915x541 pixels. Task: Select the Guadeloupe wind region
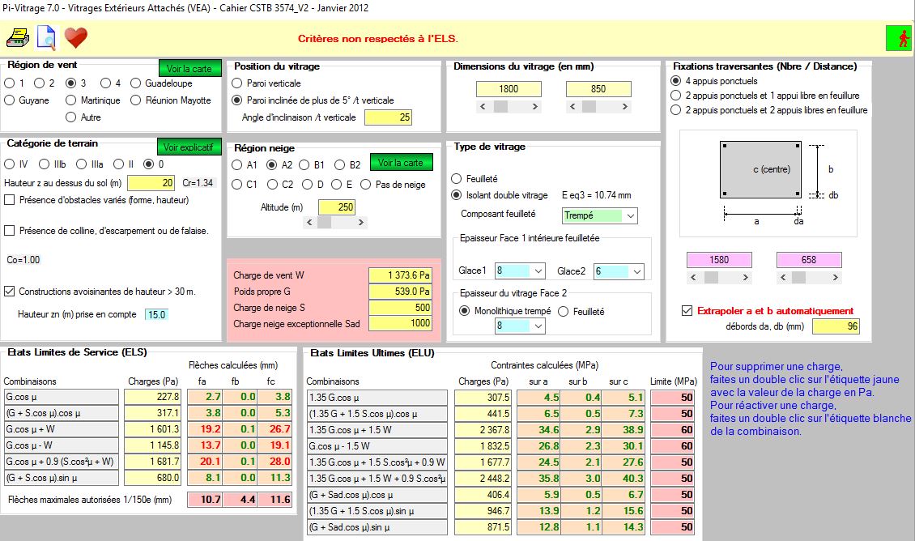pyautogui.click(x=135, y=83)
